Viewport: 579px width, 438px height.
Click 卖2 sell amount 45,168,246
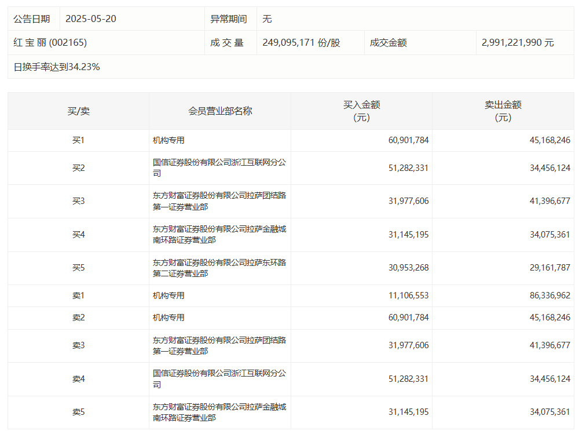[x=550, y=317]
